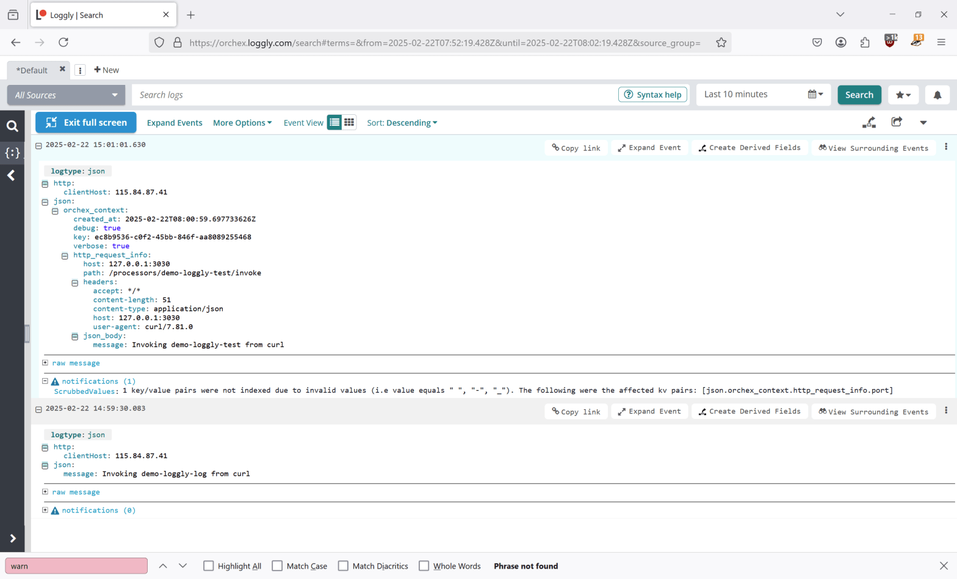Check the Whole Words option

point(424,566)
